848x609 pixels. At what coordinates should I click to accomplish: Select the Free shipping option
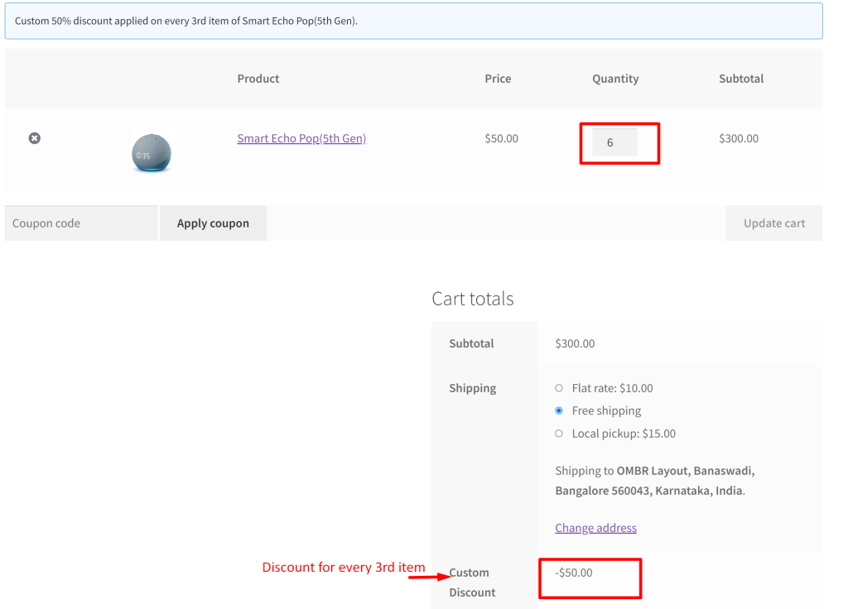point(559,410)
